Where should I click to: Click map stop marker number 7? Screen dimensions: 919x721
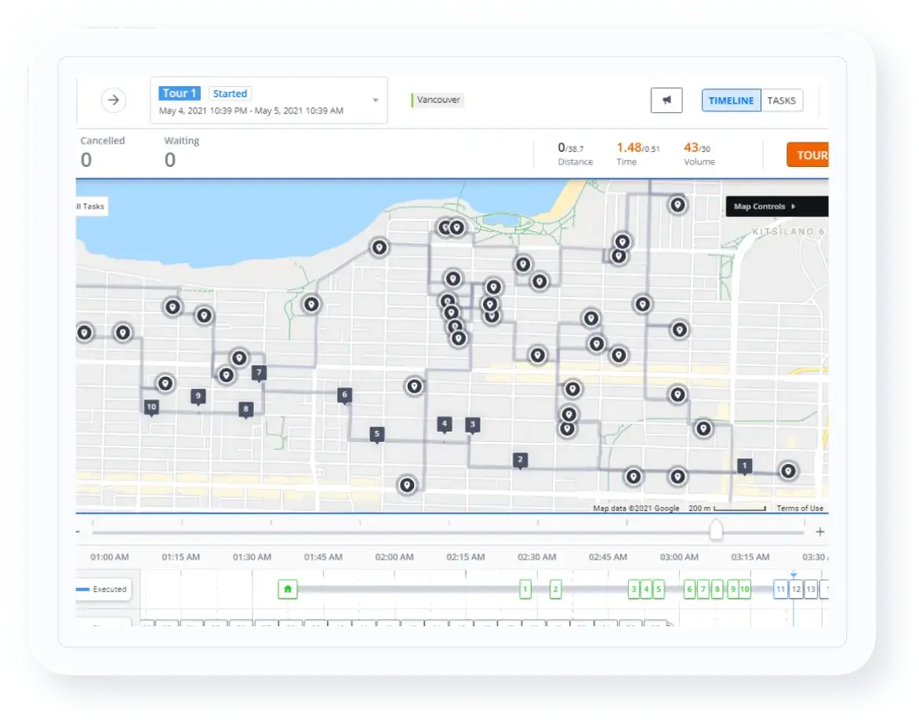[x=260, y=373]
